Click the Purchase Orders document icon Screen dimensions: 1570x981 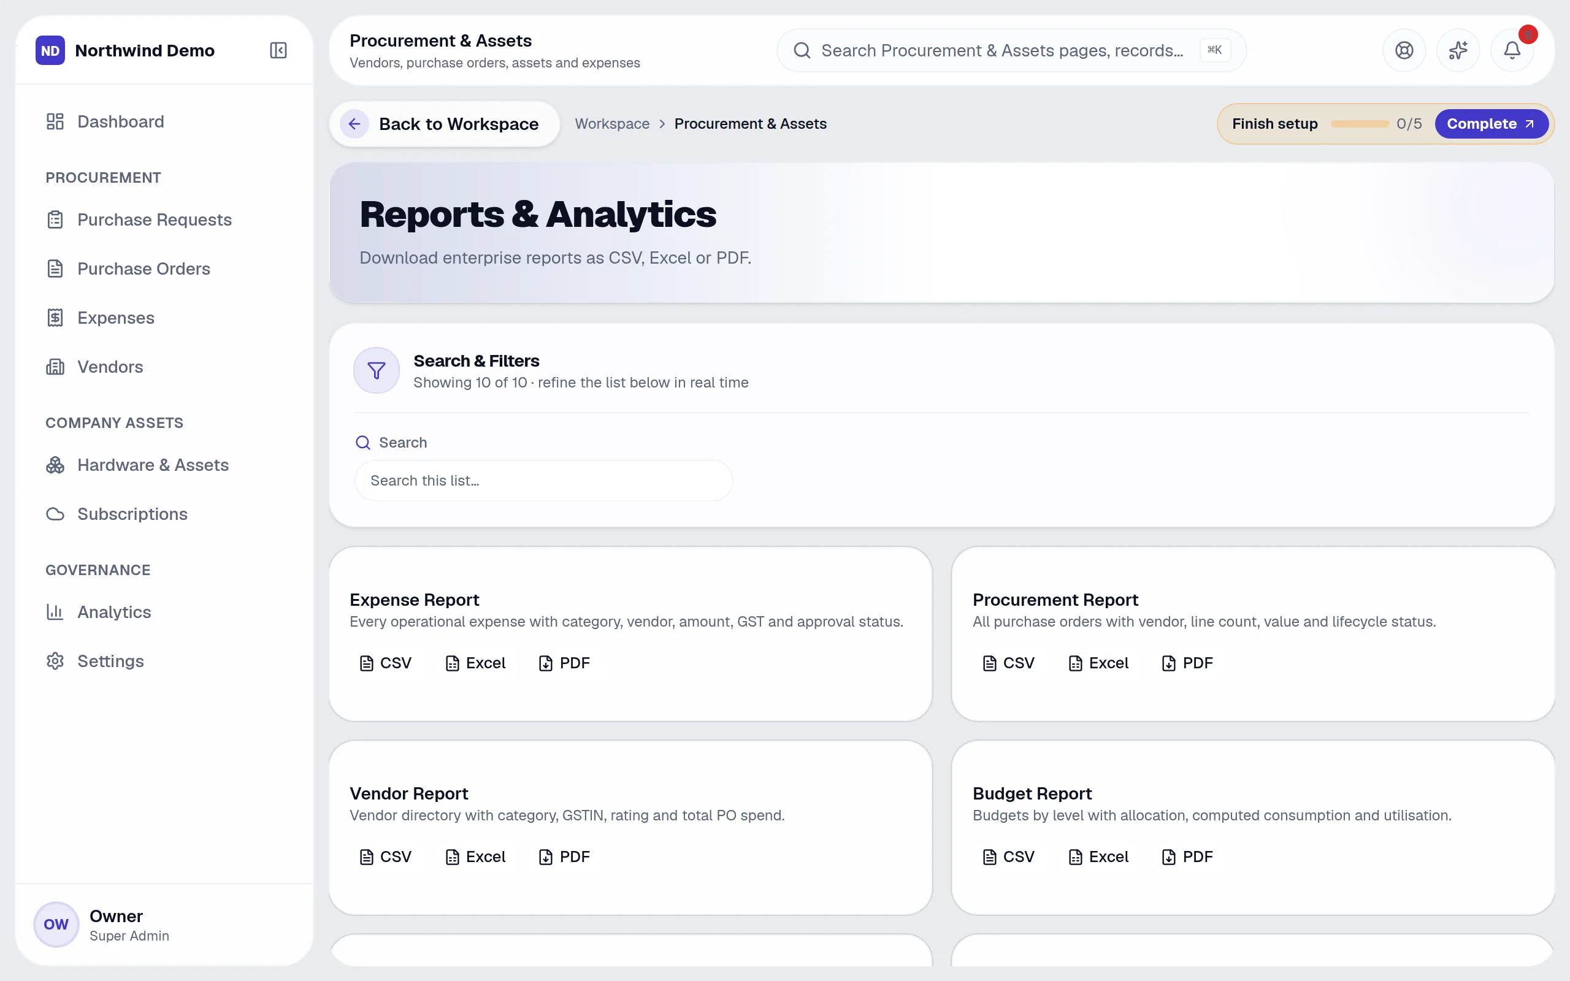(x=55, y=269)
